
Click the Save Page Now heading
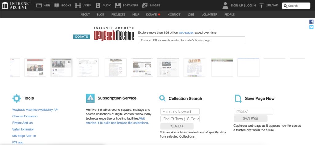(x=260, y=98)
